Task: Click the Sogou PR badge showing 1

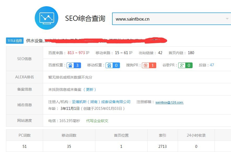Action: tap(149, 65)
